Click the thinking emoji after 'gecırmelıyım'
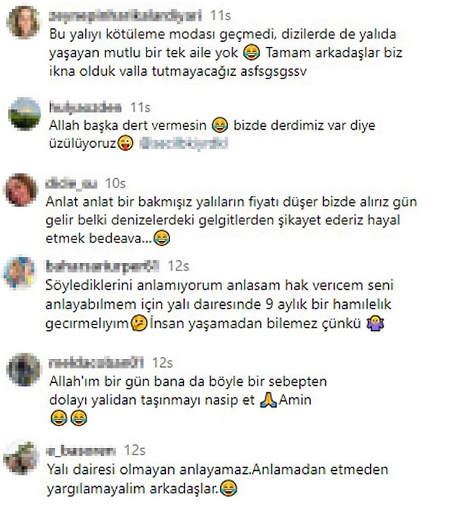This screenshot has width=458, height=507. point(139,323)
